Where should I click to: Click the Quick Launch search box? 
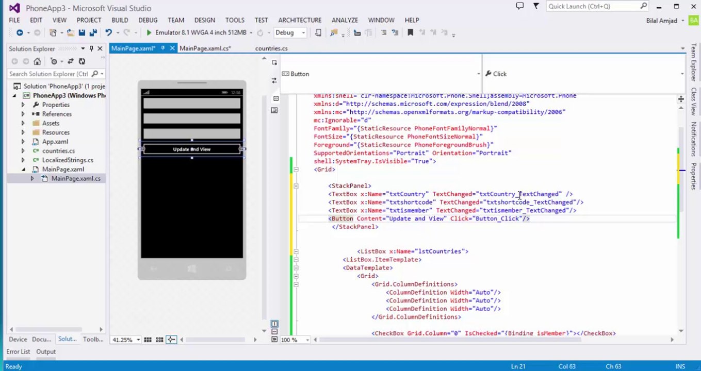[x=597, y=6]
